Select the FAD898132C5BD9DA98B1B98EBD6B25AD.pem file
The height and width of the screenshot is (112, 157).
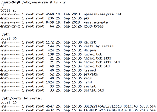(120, 110)
